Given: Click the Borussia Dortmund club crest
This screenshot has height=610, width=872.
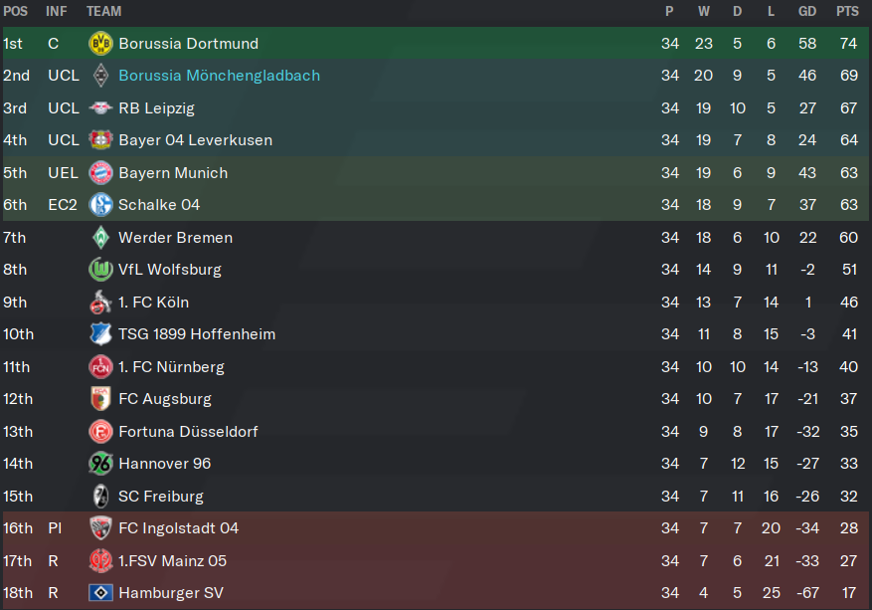Looking at the screenshot, I should [x=100, y=44].
